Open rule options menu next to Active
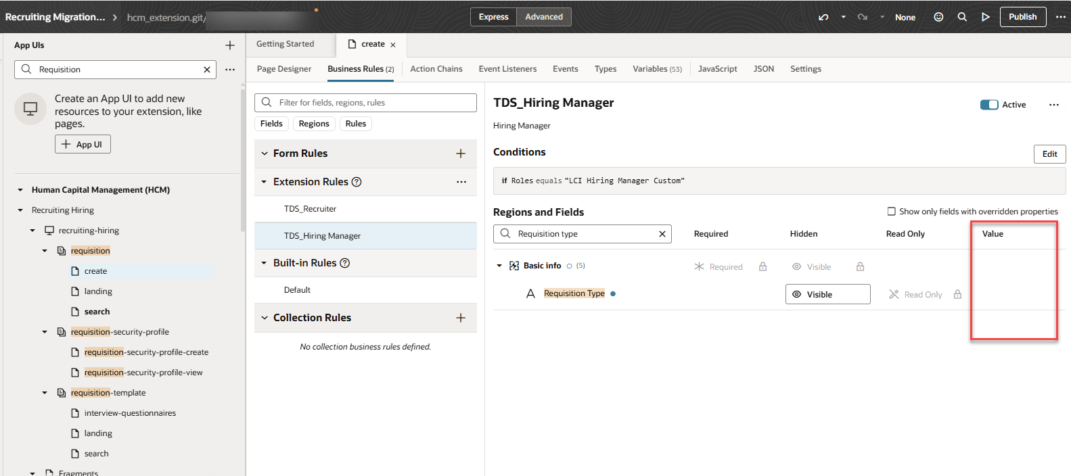The image size is (1071, 476). 1054,105
